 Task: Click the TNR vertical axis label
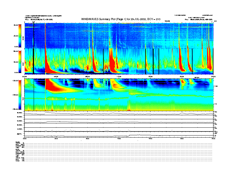coord(23,99)
